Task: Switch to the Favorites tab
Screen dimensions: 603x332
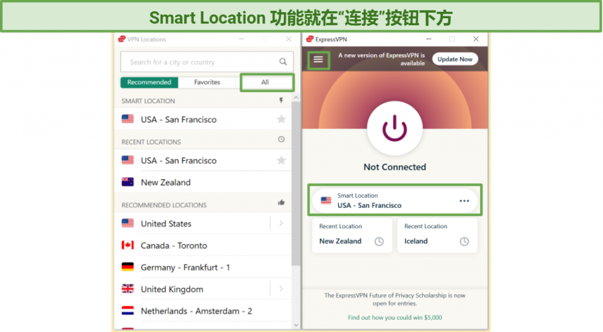Action: point(207,82)
